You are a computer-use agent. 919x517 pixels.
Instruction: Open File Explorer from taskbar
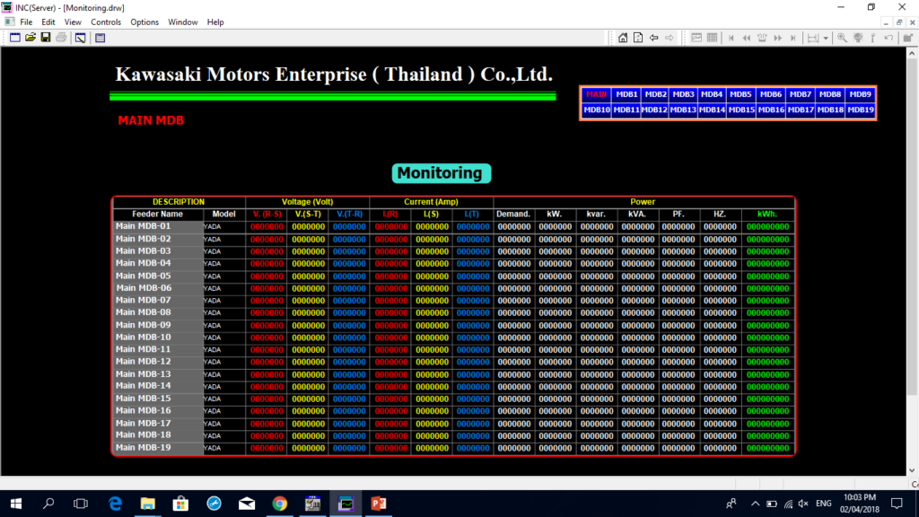coord(148,504)
